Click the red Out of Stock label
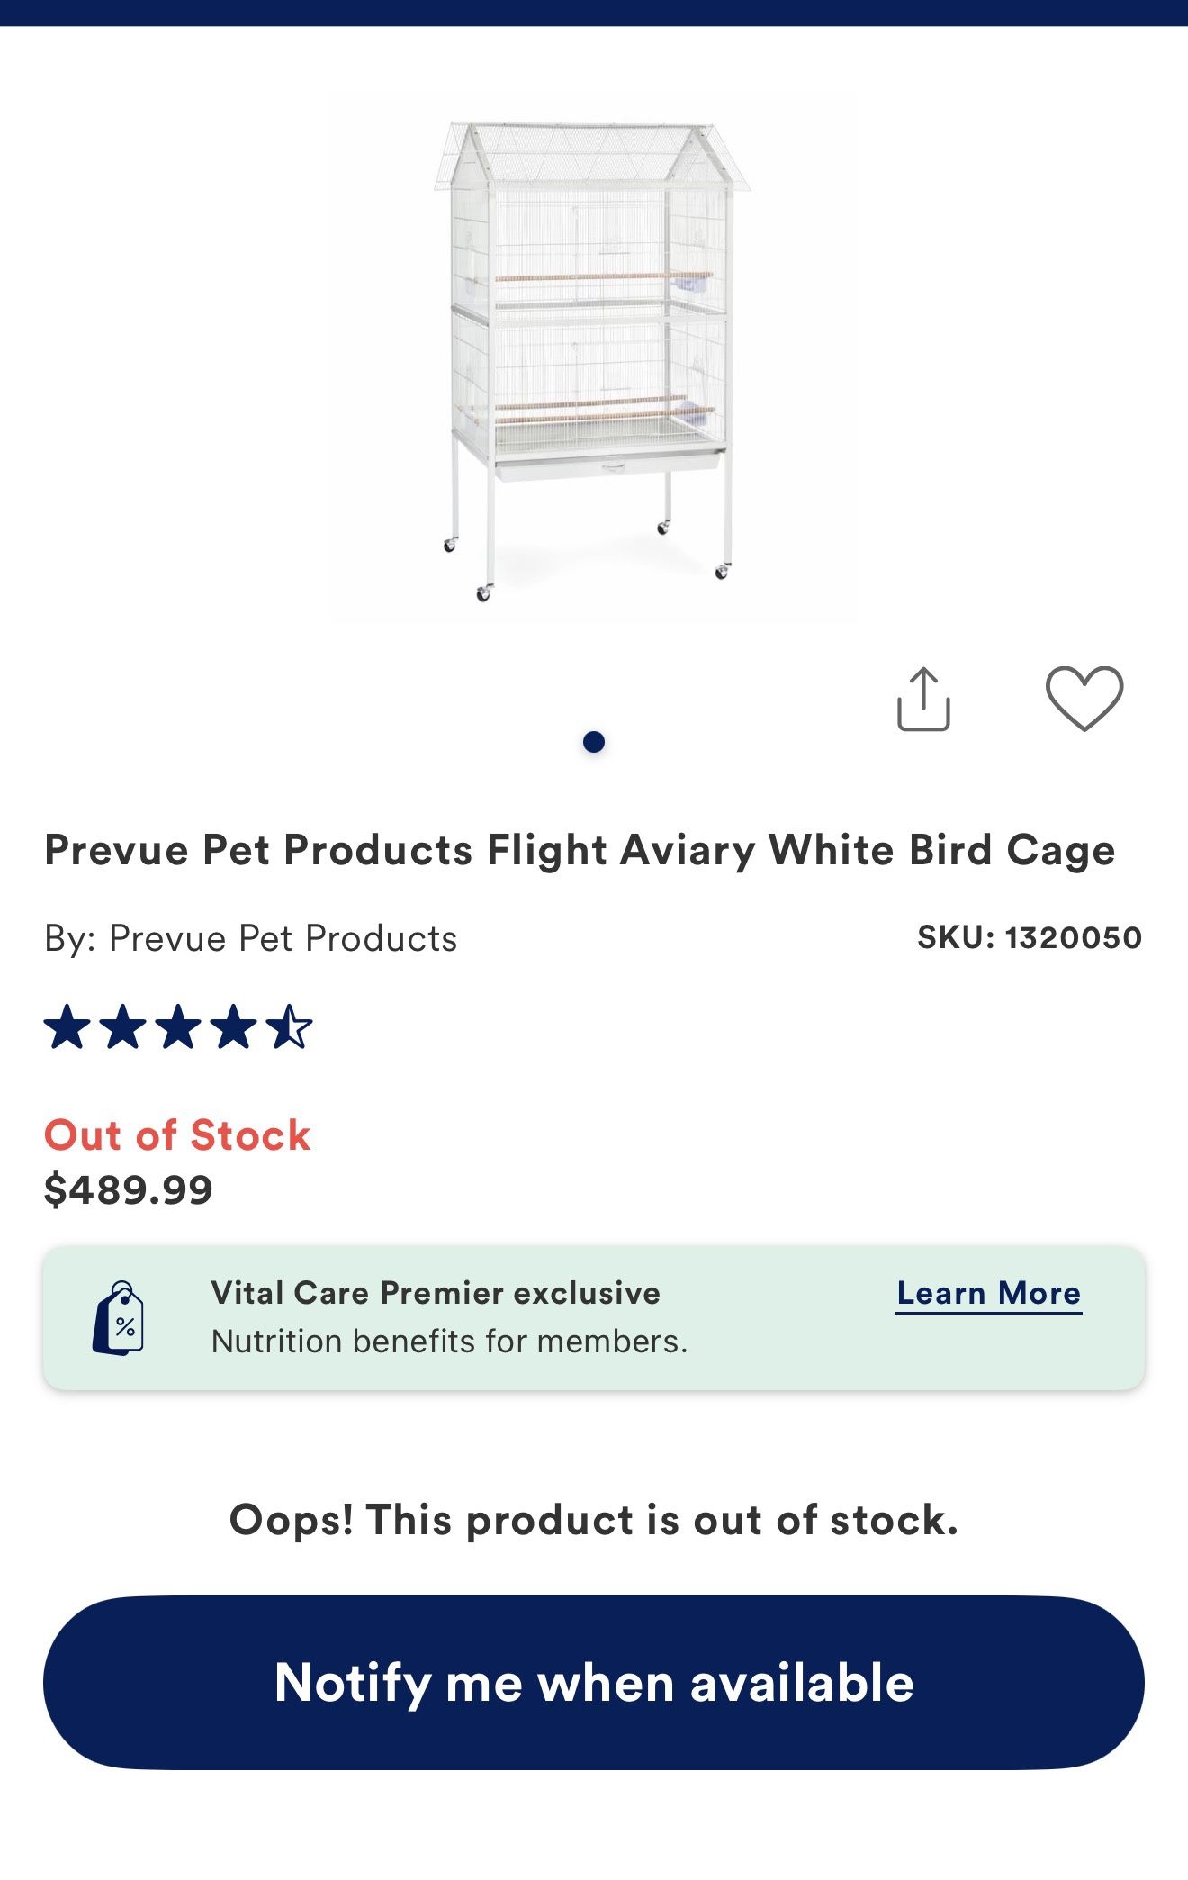 tap(177, 1134)
